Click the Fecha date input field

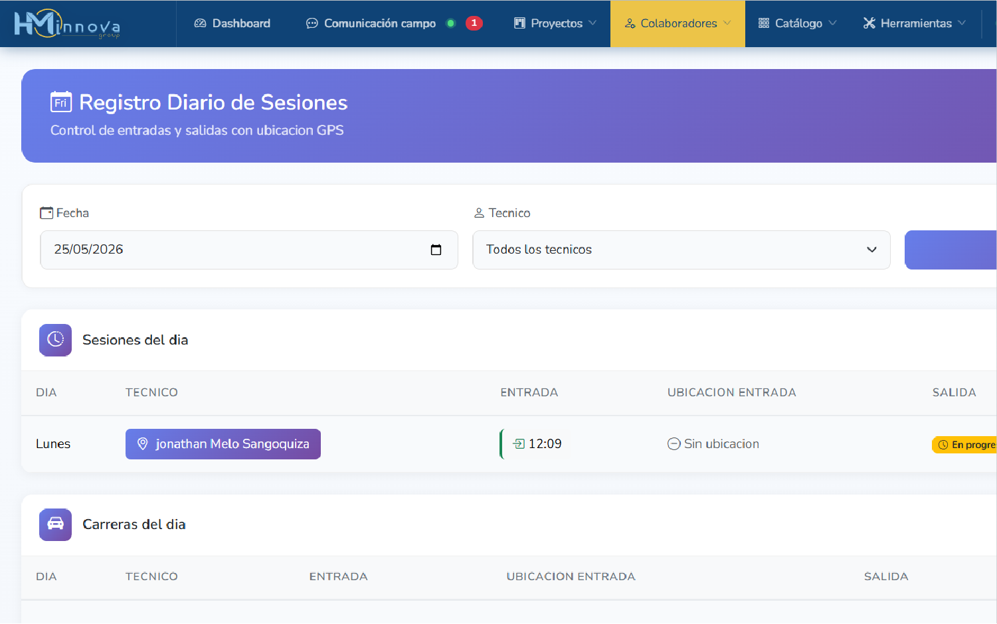tap(249, 250)
